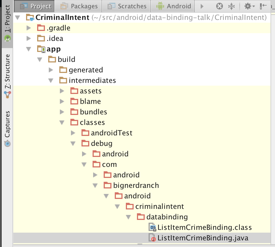This screenshot has width=275, height=247.
Task: Click the scroll-from-source target icon
Action: click(219, 6)
